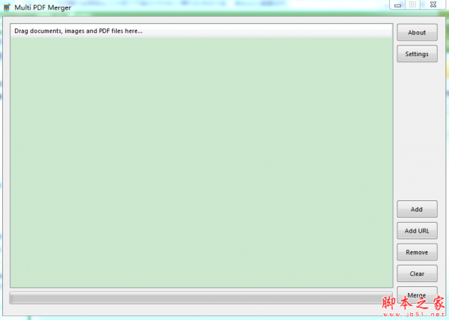449x320 pixels.
Task: Click the Add button to add files
Action: pos(417,209)
